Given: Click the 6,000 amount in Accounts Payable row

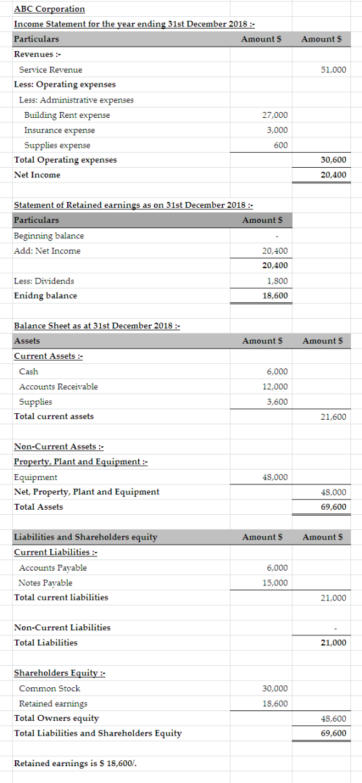Looking at the screenshot, I should 277,568.
